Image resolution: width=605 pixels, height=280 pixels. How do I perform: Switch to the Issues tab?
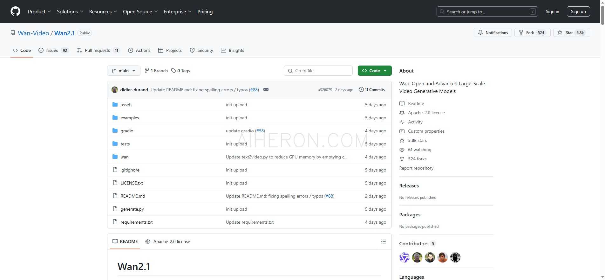[x=53, y=50]
